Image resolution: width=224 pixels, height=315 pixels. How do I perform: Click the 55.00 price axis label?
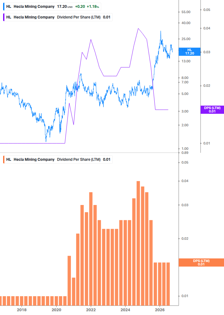[x=186, y=12]
